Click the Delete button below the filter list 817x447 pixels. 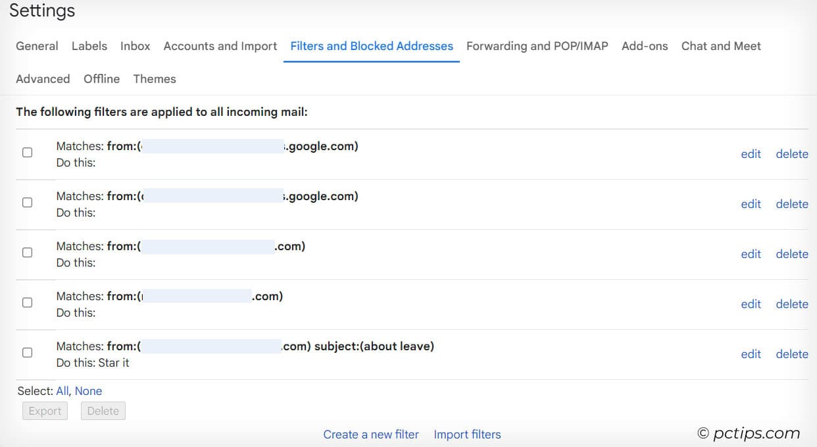(x=103, y=410)
